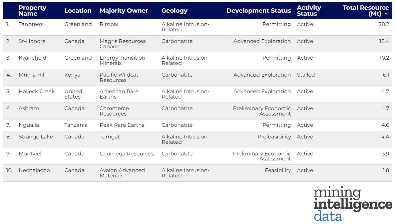The height and width of the screenshot is (224, 396).
Task: Click the Mining Intelligence Data logo
Action: click(353, 204)
